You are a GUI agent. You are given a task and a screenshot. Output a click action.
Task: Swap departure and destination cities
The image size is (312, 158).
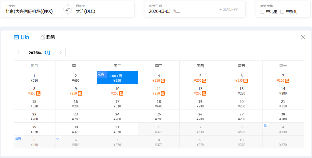68,9
